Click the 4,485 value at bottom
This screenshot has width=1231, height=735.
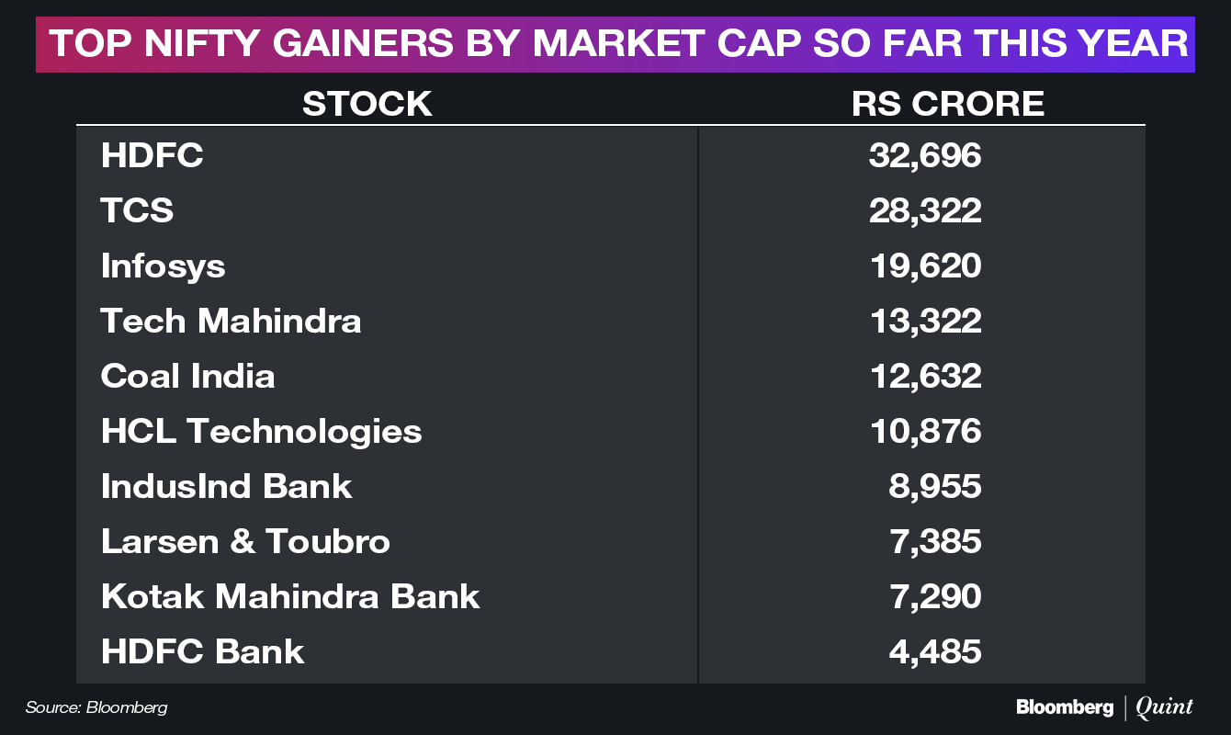pos(935,652)
